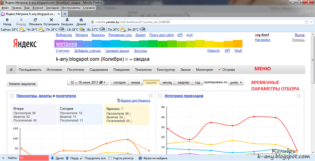Click the home icon in Metrika menu
Viewport: 315px width, 161px height.
point(11,70)
